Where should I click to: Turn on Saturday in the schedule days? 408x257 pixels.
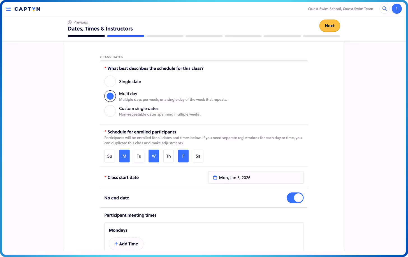pyautogui.click(x=198, y=156)
